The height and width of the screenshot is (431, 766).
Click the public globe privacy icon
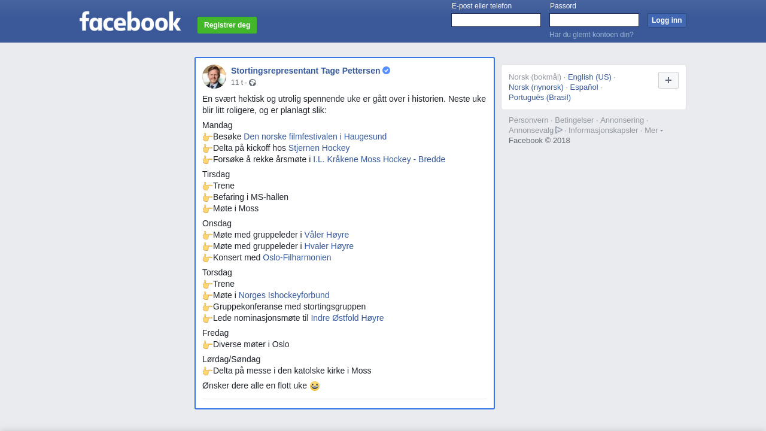coord(253,83)
